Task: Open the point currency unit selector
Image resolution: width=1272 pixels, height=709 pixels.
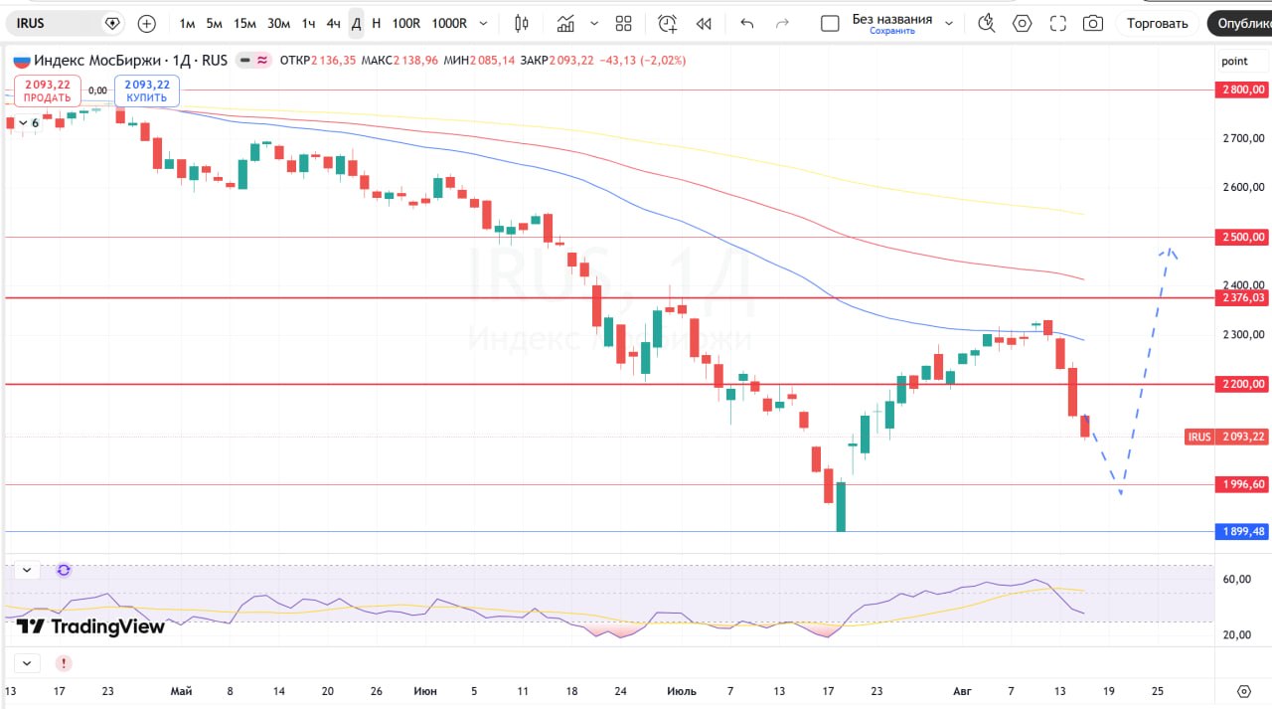Action: coord(1234,61)
